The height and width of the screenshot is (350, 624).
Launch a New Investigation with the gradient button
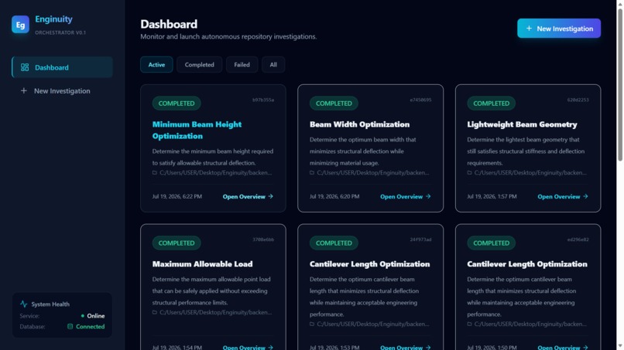559,29
